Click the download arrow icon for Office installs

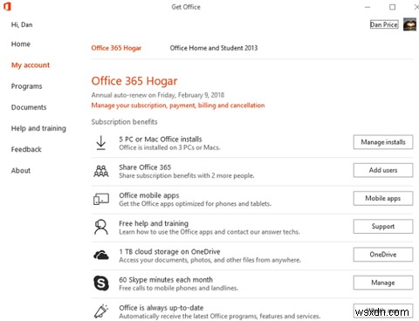tap(101, 143)
